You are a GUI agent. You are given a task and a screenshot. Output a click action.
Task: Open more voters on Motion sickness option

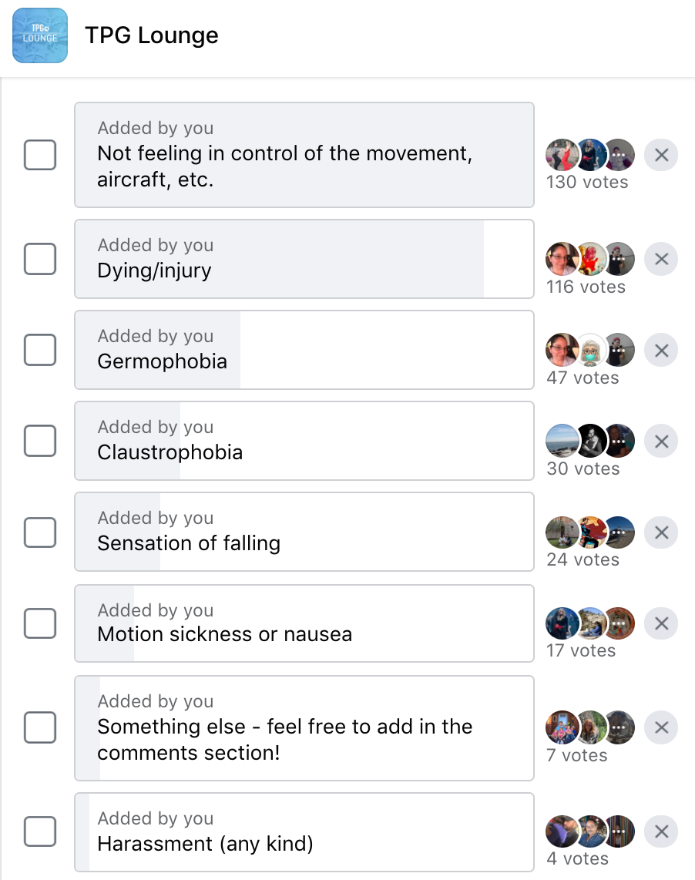[x=619, y=623]
